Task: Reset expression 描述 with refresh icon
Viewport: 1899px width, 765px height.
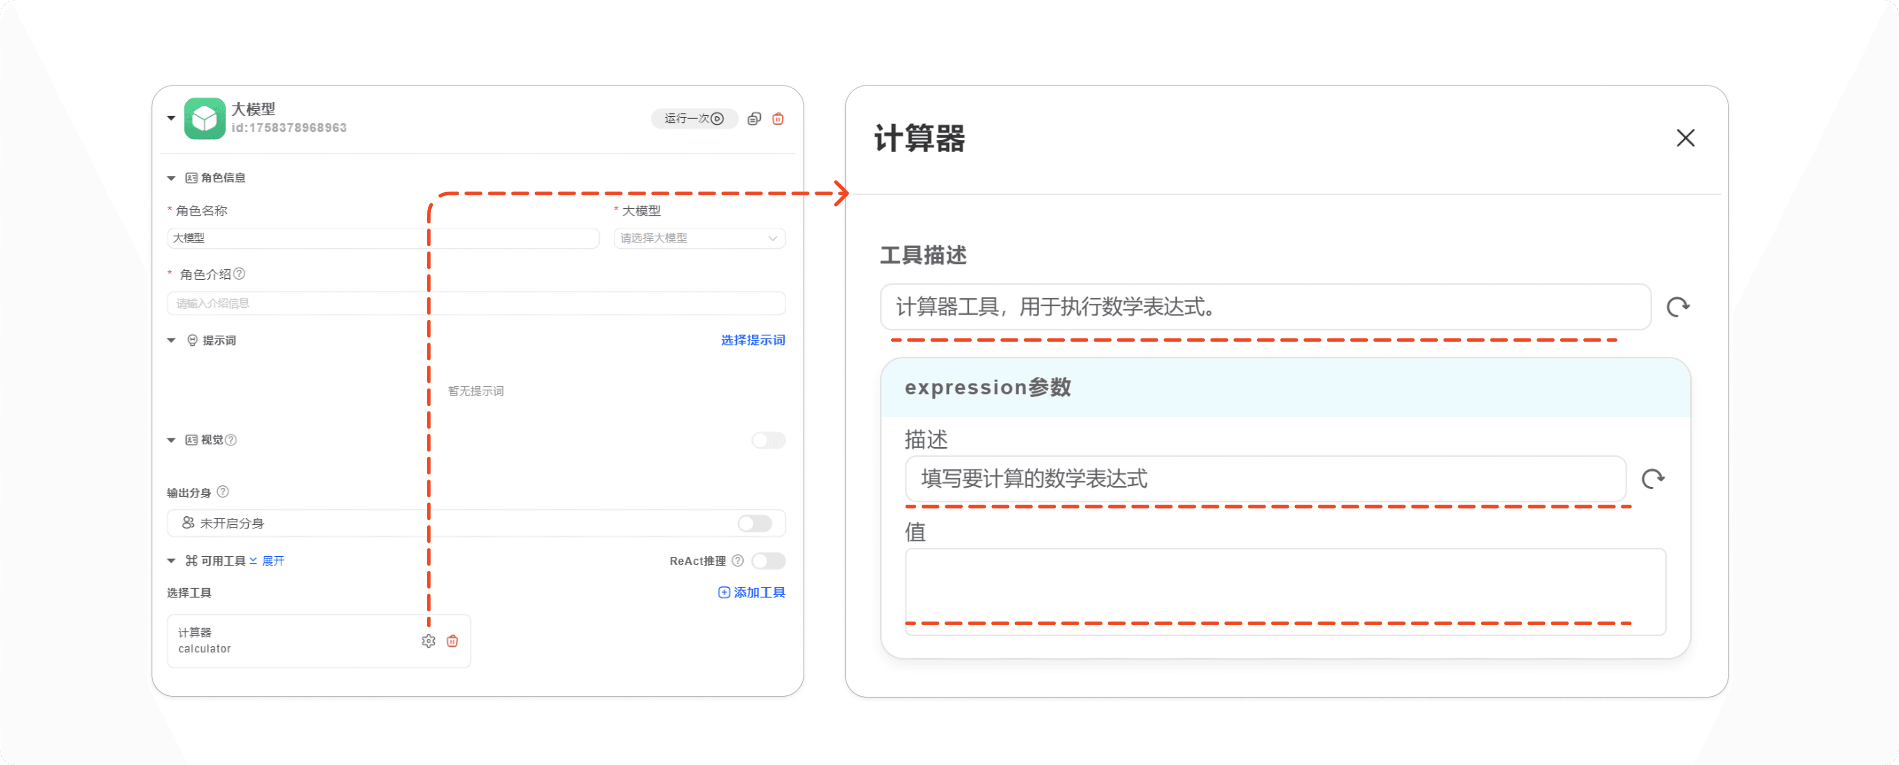Action: (1653, 479)
